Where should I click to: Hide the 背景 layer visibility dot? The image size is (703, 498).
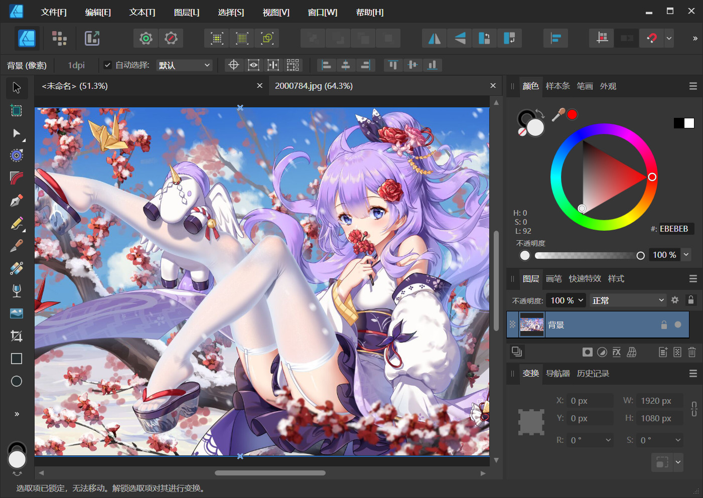678,324
